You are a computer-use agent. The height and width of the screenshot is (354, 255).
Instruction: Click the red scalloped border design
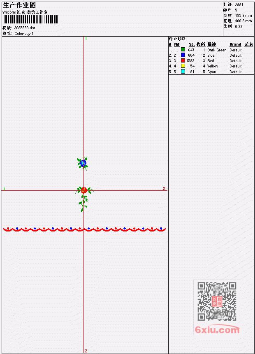(84, 229)
